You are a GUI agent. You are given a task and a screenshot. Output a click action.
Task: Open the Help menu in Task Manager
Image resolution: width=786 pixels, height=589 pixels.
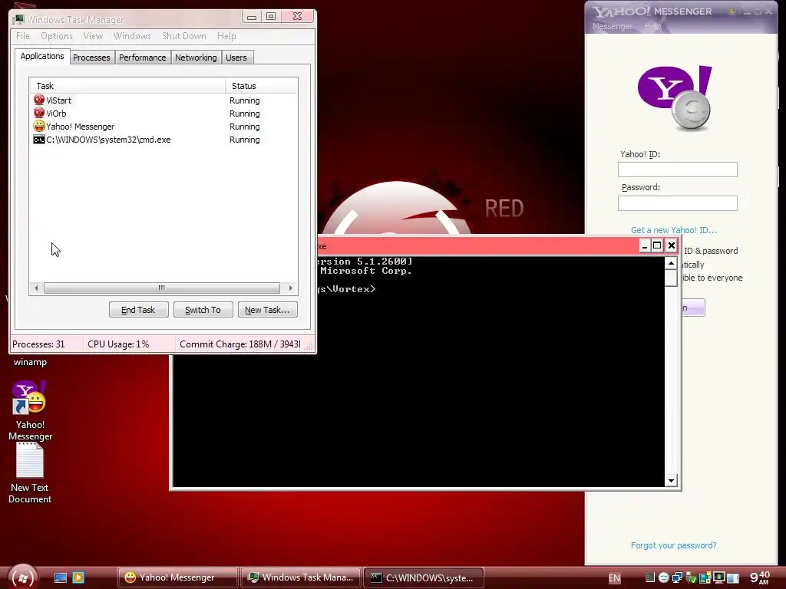point(226,36)
